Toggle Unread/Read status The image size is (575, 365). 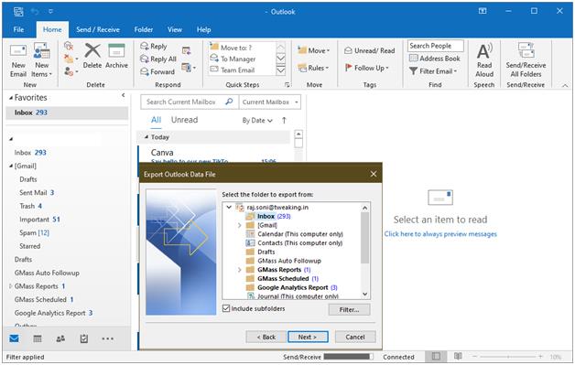pos(369,50)
